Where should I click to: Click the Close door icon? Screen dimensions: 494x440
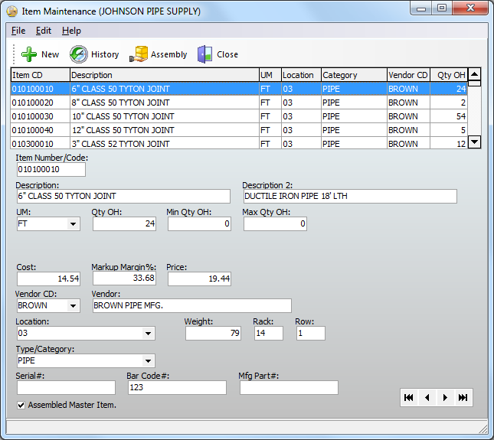click(x=204, y=54)
